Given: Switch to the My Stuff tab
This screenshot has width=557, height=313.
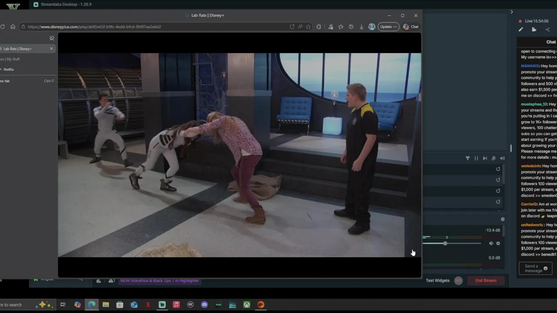Looking at the screenshot, I should click(25, 59).
